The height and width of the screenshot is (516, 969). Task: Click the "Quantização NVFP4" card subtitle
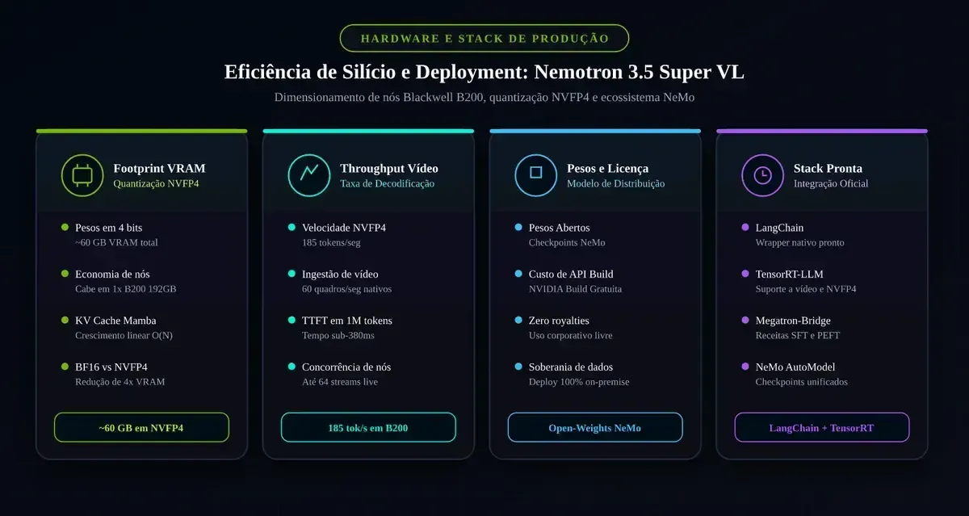coord(157,183)
